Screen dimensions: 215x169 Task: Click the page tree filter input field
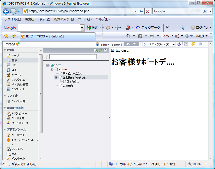(x=73, y=57)
